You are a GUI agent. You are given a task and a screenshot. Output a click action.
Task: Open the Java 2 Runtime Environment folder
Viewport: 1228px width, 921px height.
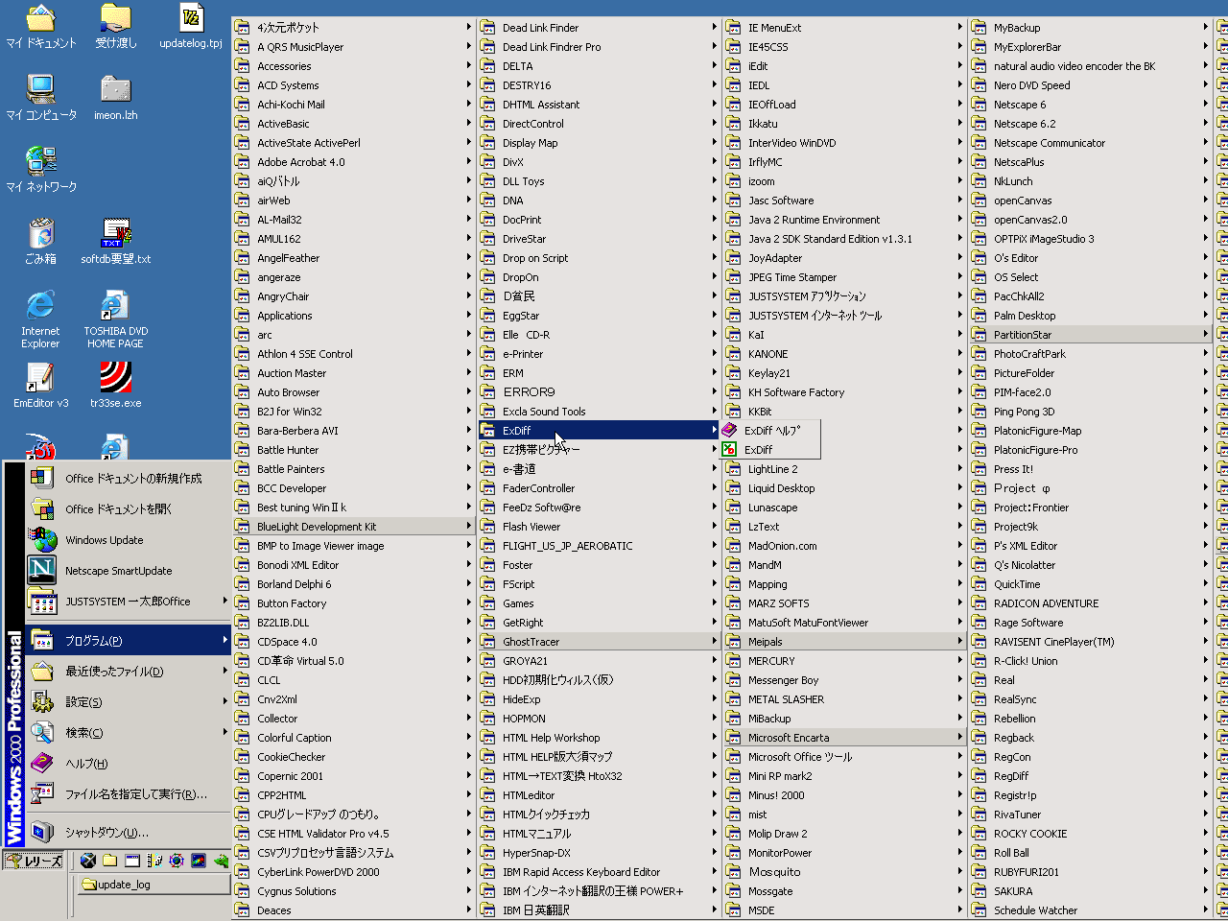(845, 219)
